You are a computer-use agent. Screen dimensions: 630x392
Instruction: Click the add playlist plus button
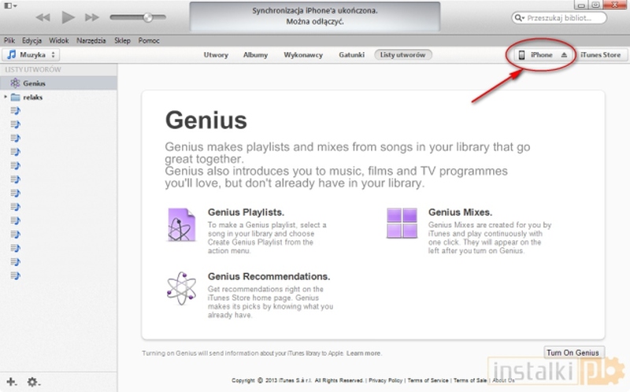click(11, 382)
